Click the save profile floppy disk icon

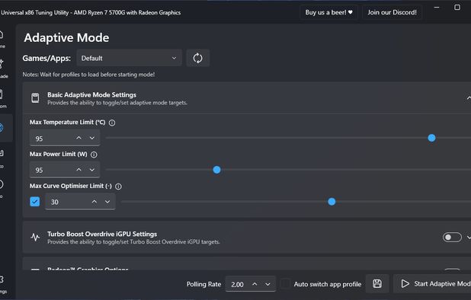pyautogui.click(x=377, y=283)
